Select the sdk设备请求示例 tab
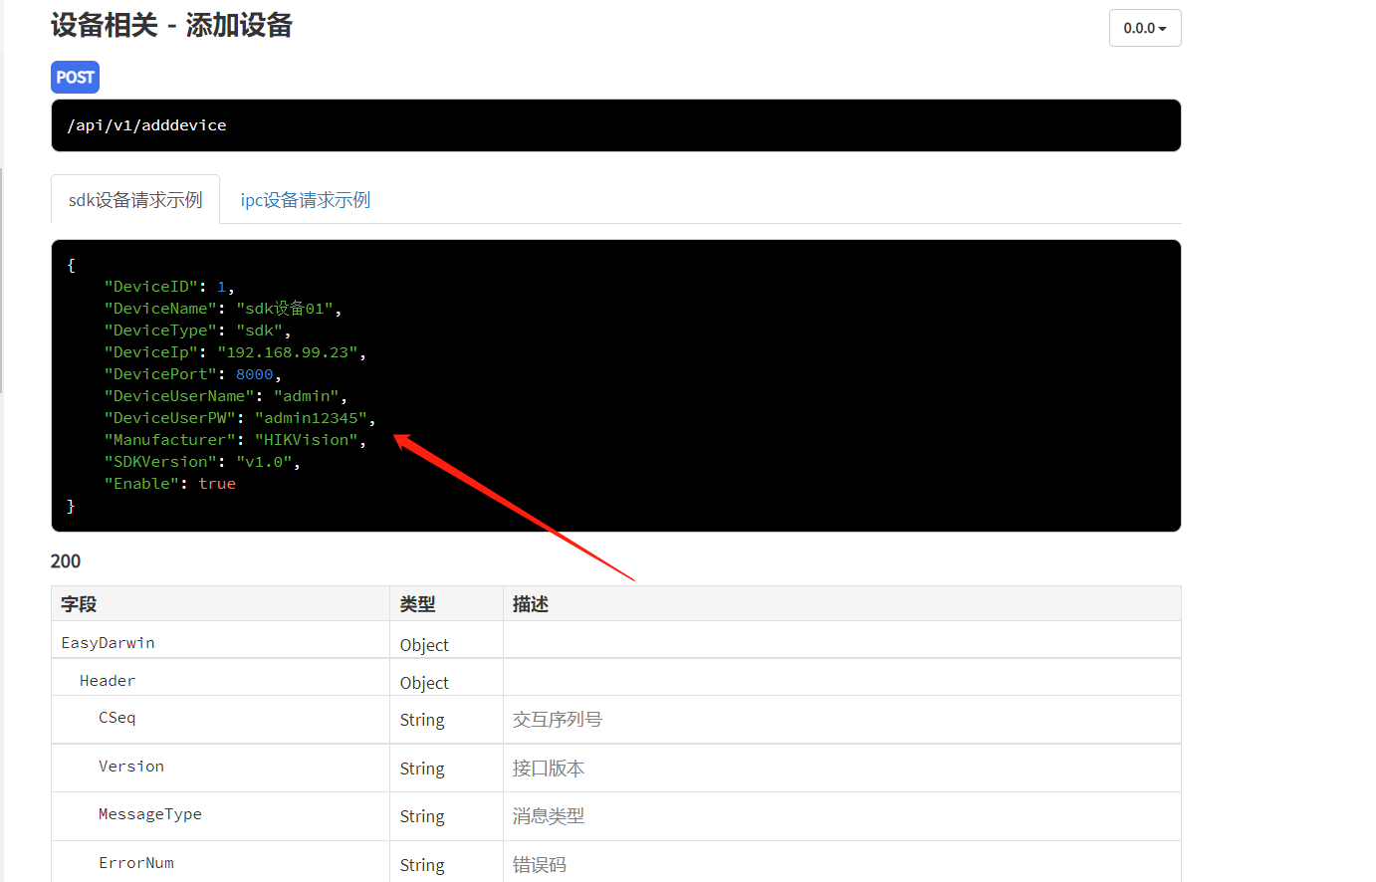This screenshot has height=882, width=1376. pos(135,200)
